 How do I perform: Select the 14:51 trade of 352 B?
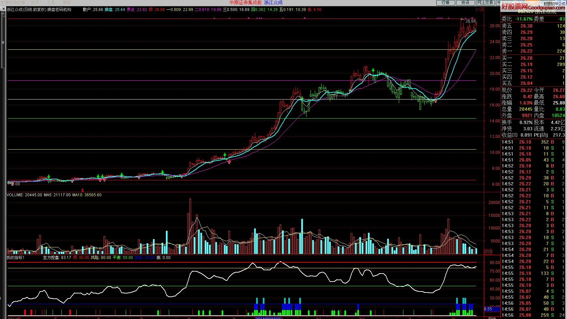tap(533, 142)
